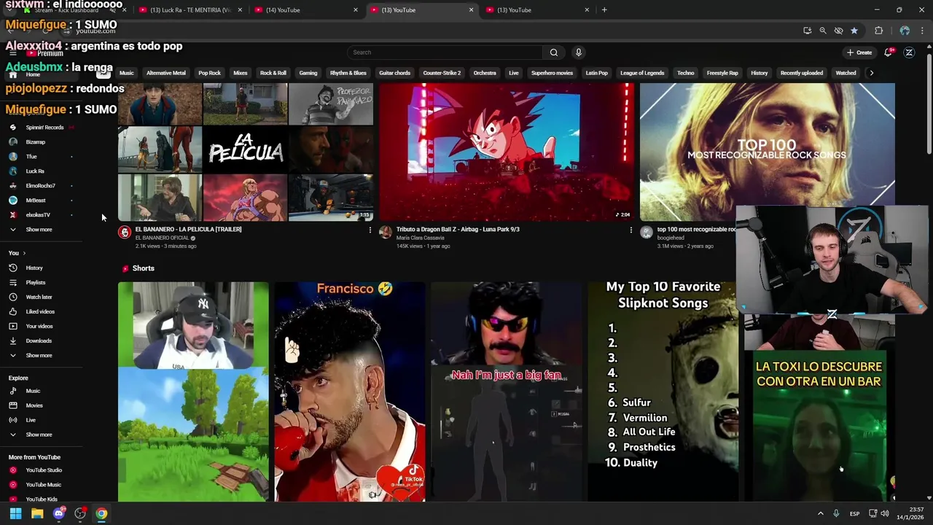The height and width of the screenshot is (525, 933).
Task: Open YouTube notifications bell
Action: [888, 52]
